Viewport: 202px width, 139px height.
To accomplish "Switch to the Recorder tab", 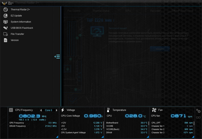I will (x=155, y=11).
